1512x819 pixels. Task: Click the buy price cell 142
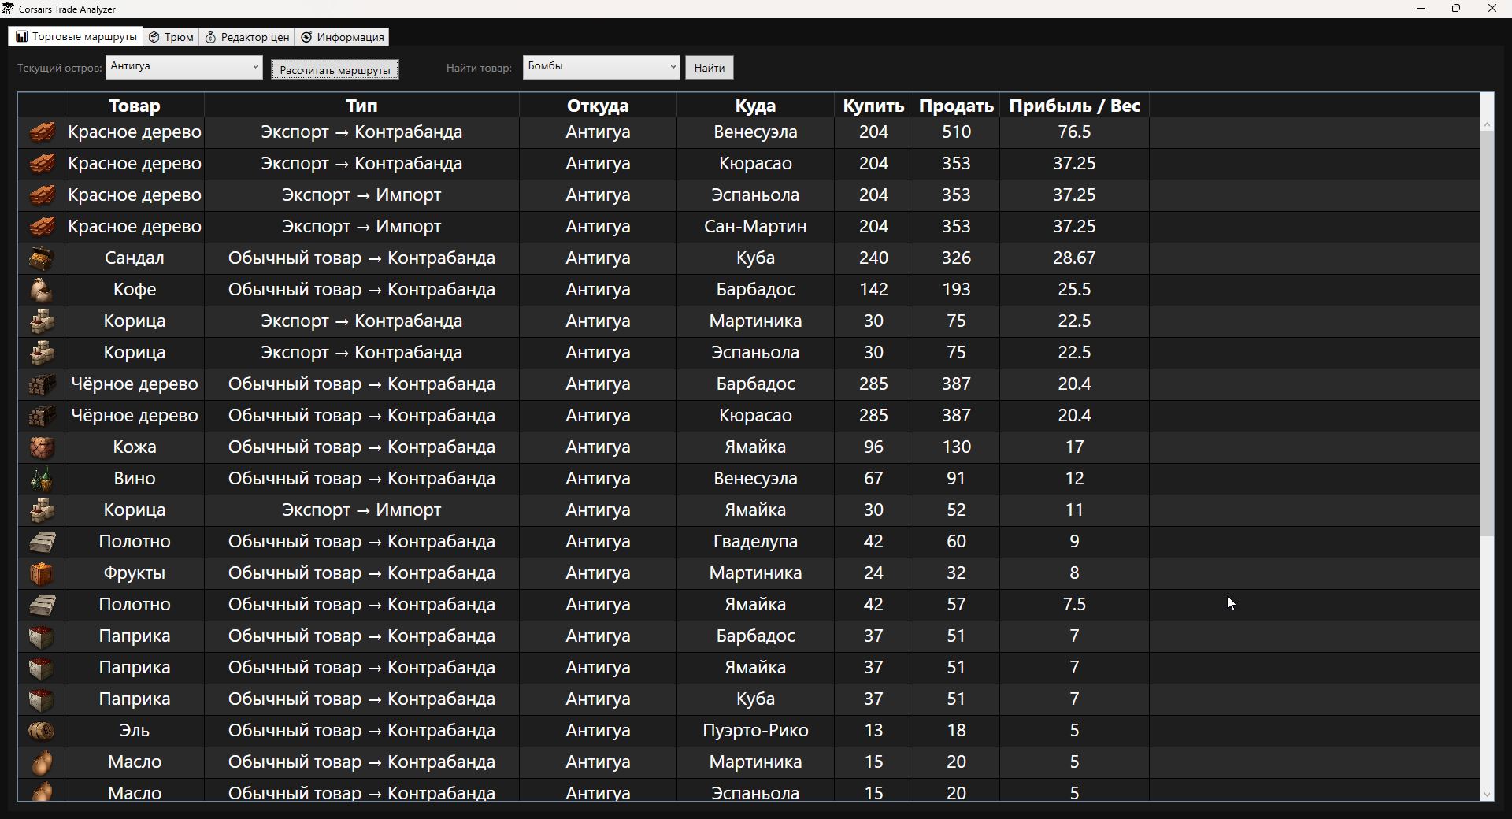[873, 290]
